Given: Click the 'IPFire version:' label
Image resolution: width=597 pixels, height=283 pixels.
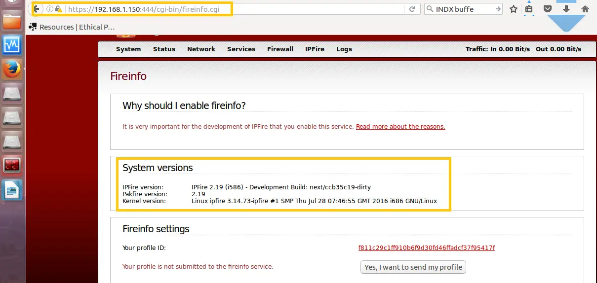Looking at the screenshot, I should [143, 187].
